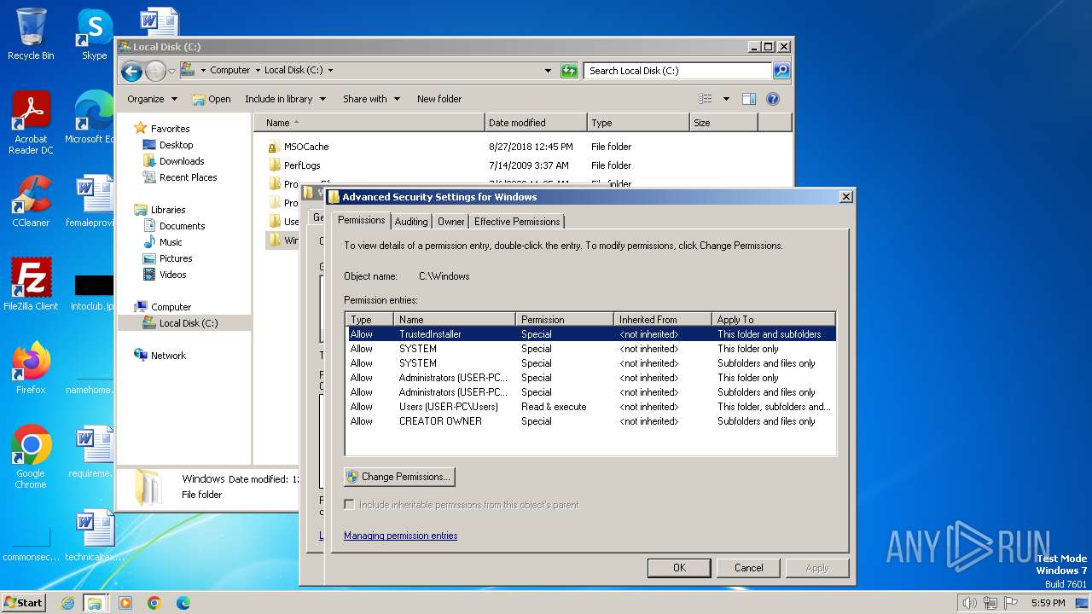Switch to the Permissions tab
The height and width of the screenshot is (614, 1092).
362,220
